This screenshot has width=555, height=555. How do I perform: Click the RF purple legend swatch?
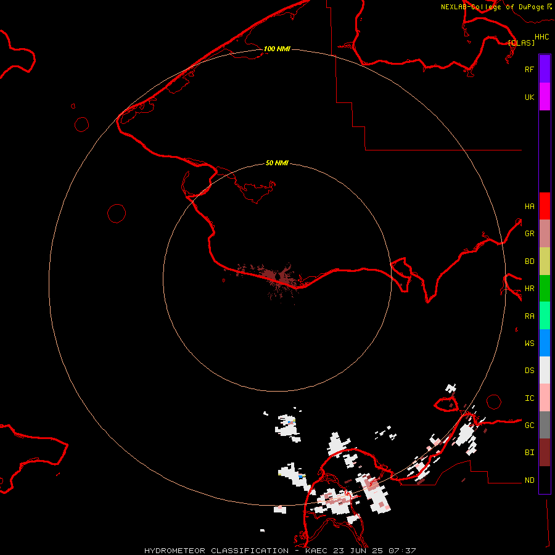(x=545, y=68)
